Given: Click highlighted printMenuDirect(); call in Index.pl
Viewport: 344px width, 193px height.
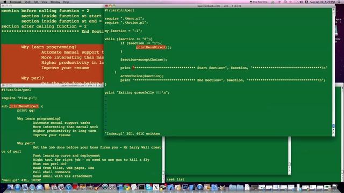Looking at the screenshot, I should (x=154, y=47).
